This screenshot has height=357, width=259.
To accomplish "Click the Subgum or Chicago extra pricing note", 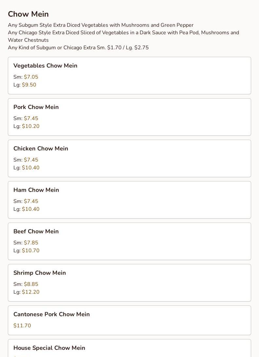I will pos(78,48).
